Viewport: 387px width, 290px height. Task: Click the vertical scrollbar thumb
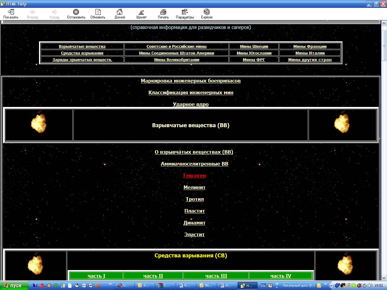click(x=384, y=46)
